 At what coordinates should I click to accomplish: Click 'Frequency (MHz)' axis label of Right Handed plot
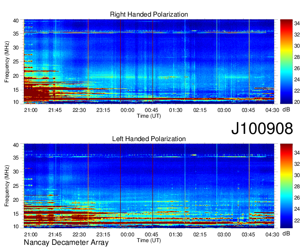point(7,62)
